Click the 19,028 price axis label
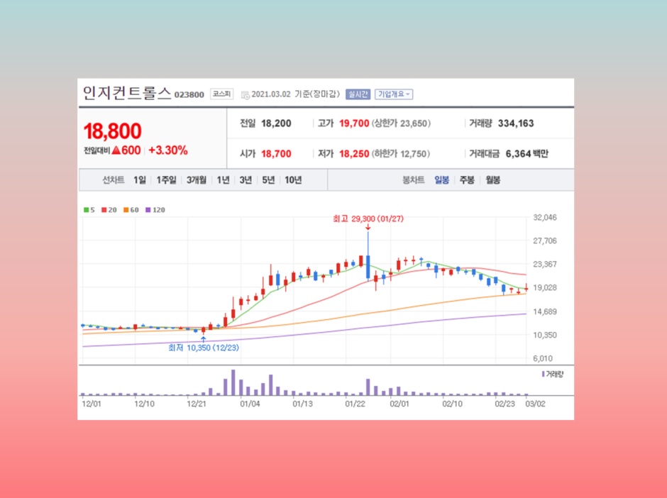Screen dimensions: 667x498 pyautogui.click(x=544, y=287)
